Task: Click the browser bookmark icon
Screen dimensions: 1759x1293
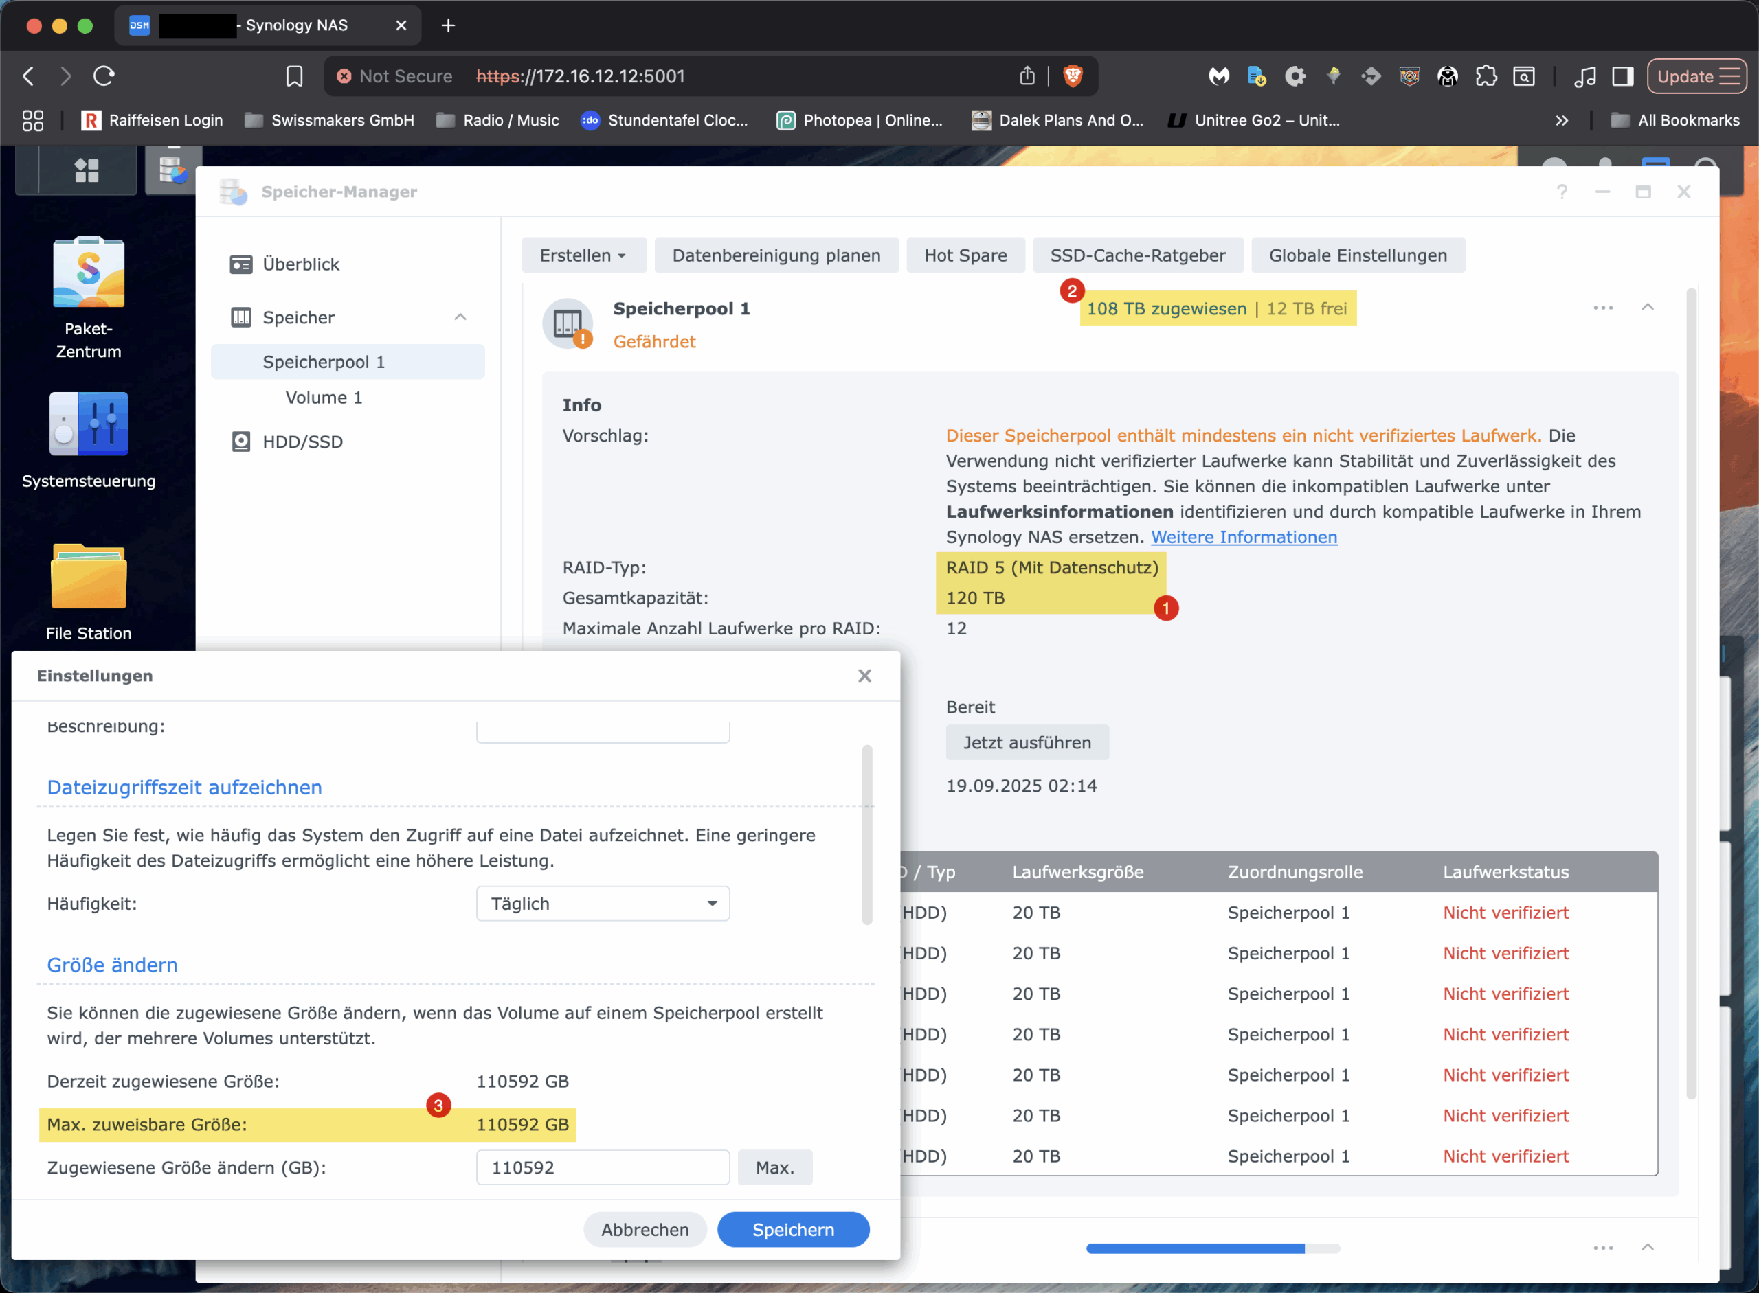Action: [295, 76]
